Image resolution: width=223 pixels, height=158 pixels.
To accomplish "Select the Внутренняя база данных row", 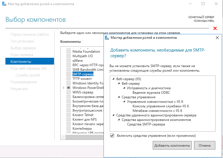I will [x=88, y=106].
